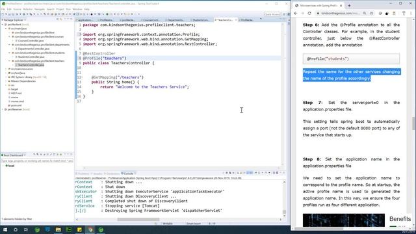The image size is (416, 234).
Task: Click the console horizontal scrollbar thumb
Action: coord(138,220)
